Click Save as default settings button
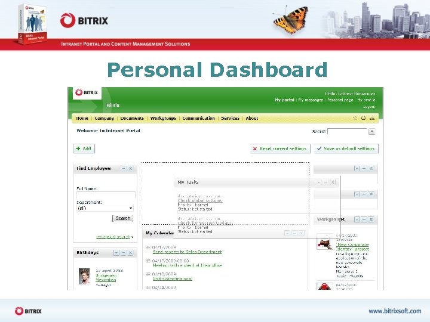The height and width of the screenshot is (322, 430). click(x=346, y=148)
